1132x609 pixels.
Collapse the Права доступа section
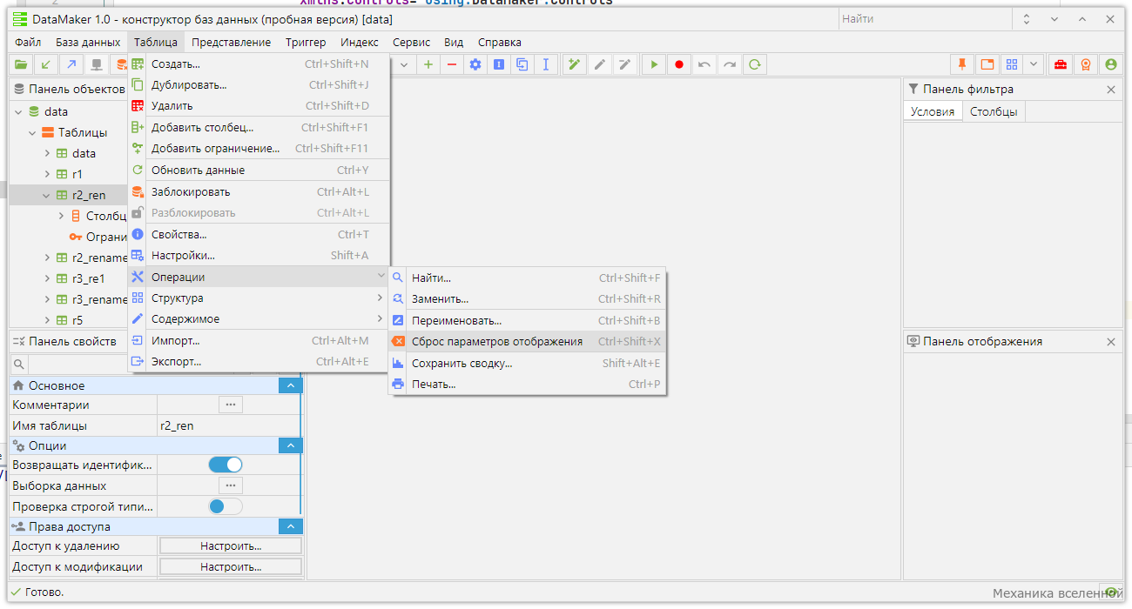pos(291,526)
